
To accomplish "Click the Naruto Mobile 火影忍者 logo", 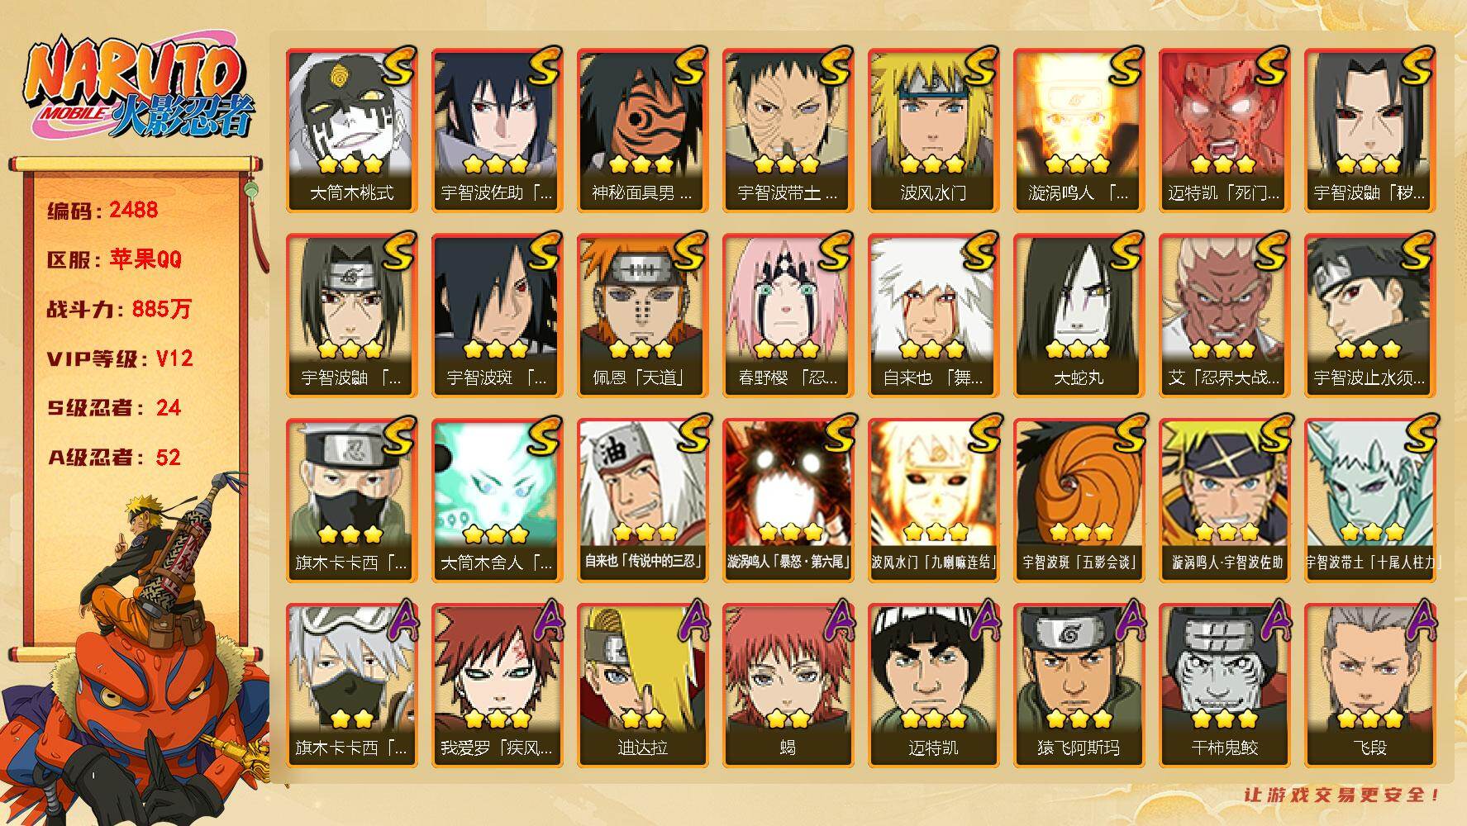I will click(137, 88).
